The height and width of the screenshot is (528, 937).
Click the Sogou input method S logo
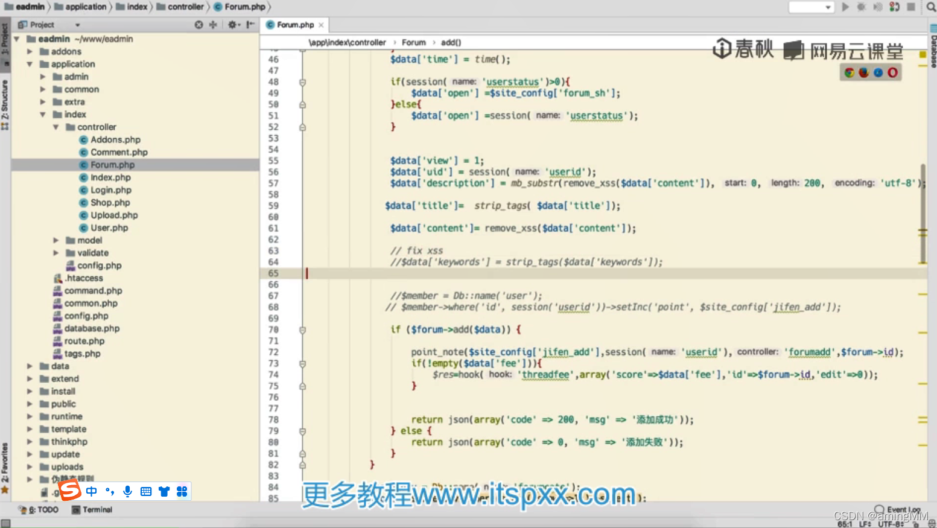click(69, 489)
